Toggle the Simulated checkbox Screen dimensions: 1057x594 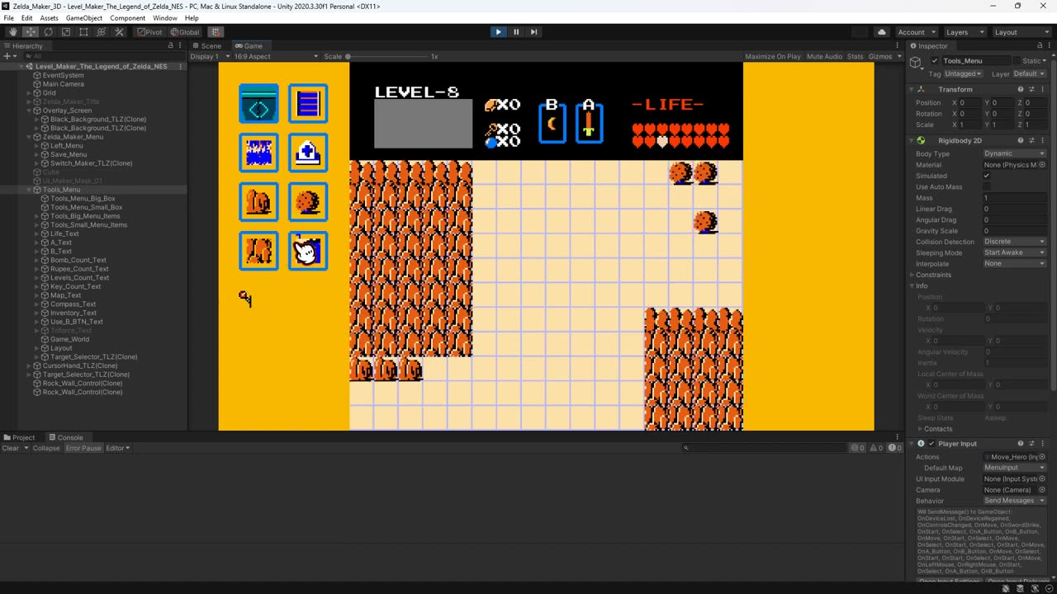[x=986, y=176]
